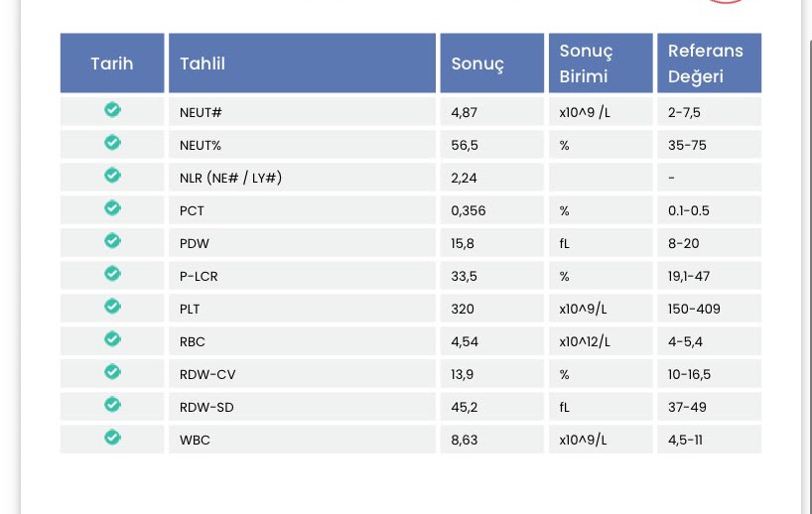
Task: Select the PLT test name cell
Action: pyautogui.click(x=302, y=309)
